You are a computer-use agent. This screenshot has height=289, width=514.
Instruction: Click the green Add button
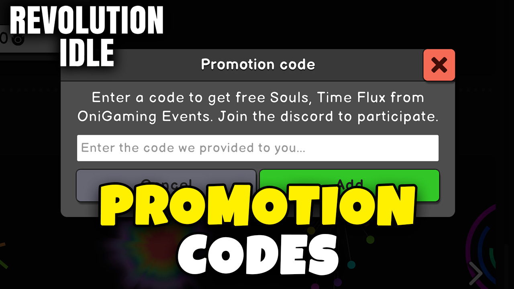tap(349, 185)
